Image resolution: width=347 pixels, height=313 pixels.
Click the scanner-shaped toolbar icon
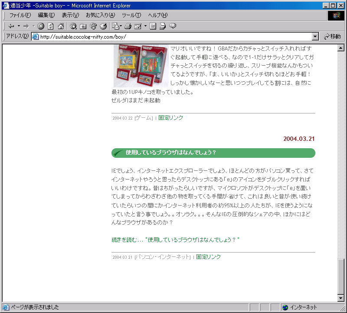pyautogui.click(x=163, y=26)
